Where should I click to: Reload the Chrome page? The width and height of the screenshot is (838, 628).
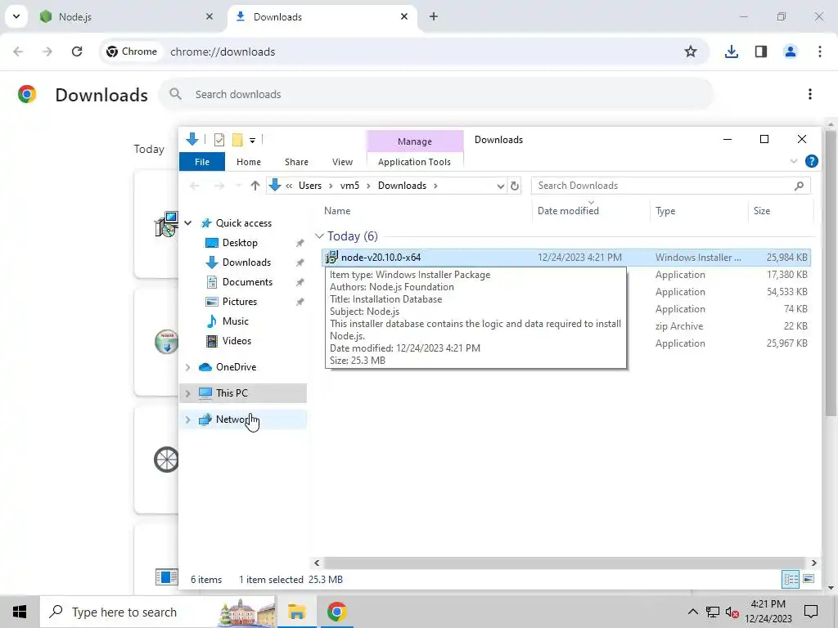pyautogui.click(x=77, y=52)
